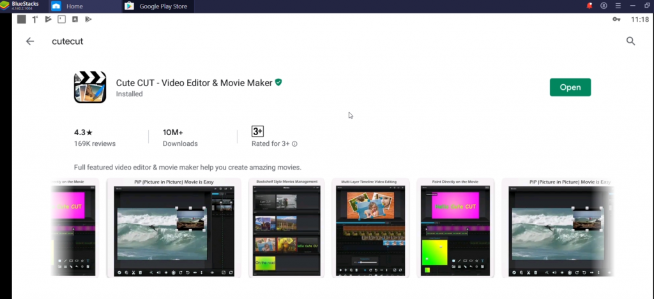Click the Home tab house icon
This screenshot has width=654, height=299.
click(x=56, y=6)
